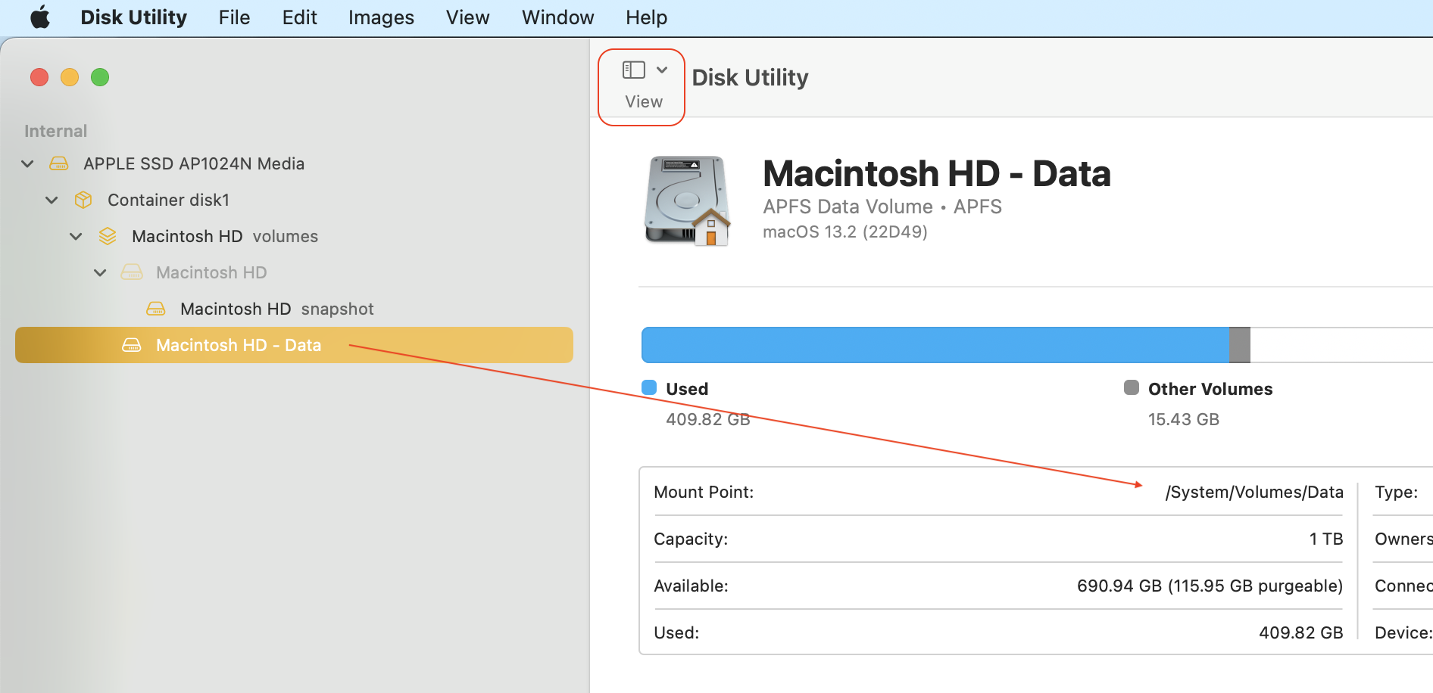Collapse the Container disk1 node

pyautogui.click(x=52, y=200)
